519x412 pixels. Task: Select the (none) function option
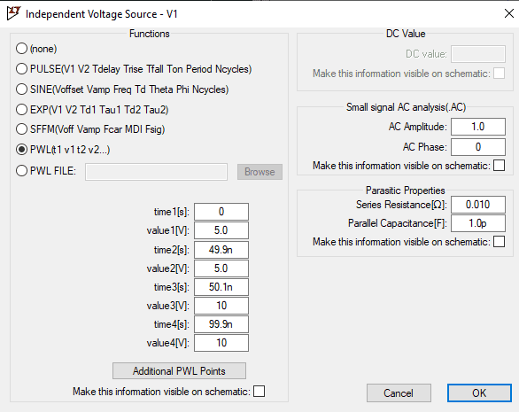[x=21, y=49]
